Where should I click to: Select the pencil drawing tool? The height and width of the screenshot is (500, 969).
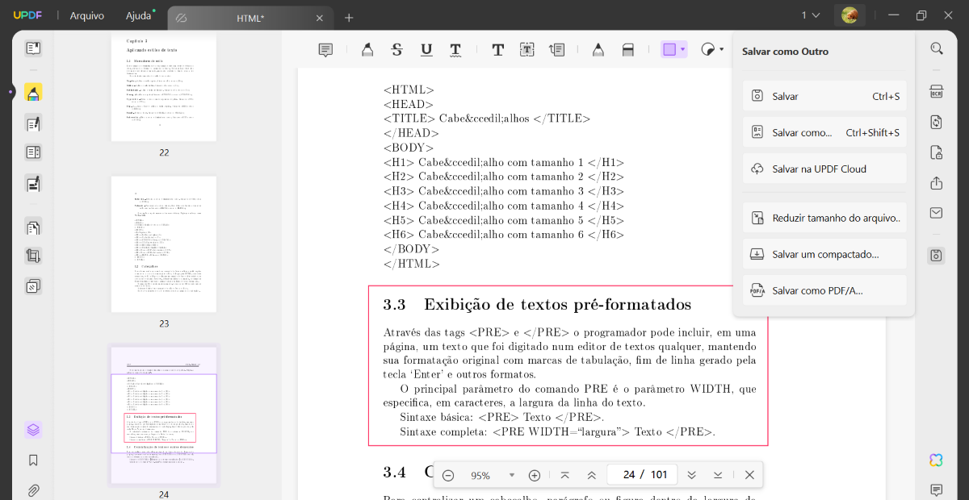pos(598,49)
